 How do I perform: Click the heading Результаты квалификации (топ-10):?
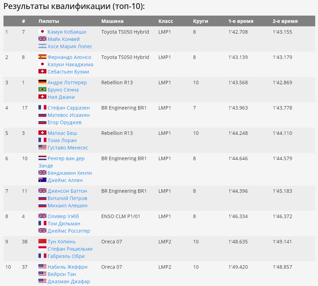[74, 6]
